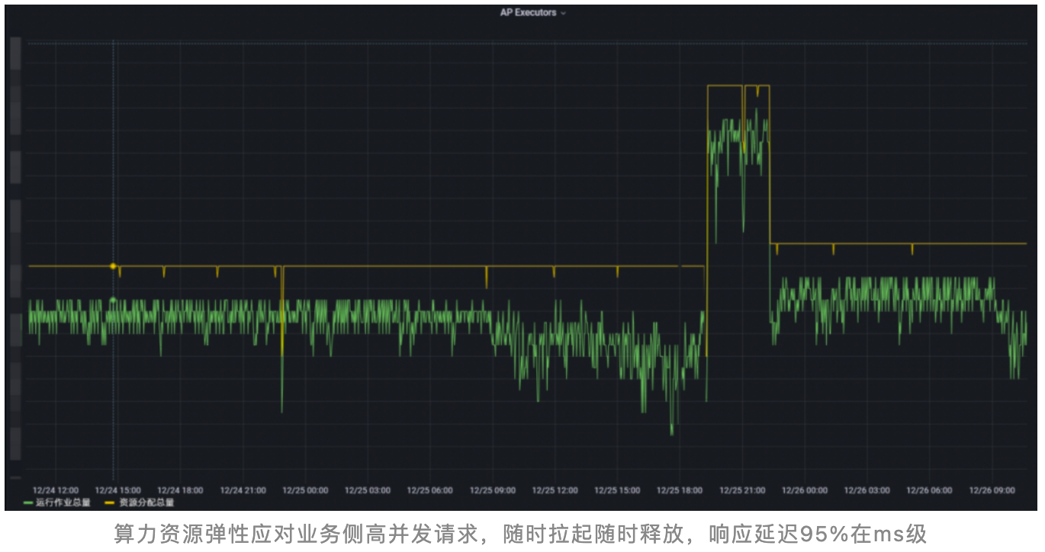Click the chevron next to AP Executors
1045x552 pixels.
click(563, 14)
